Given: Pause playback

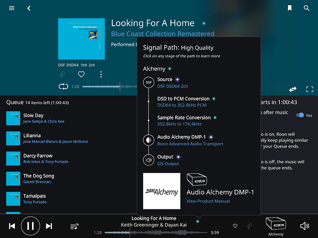Looking at the screenshot, I should (x=31, y=226).
